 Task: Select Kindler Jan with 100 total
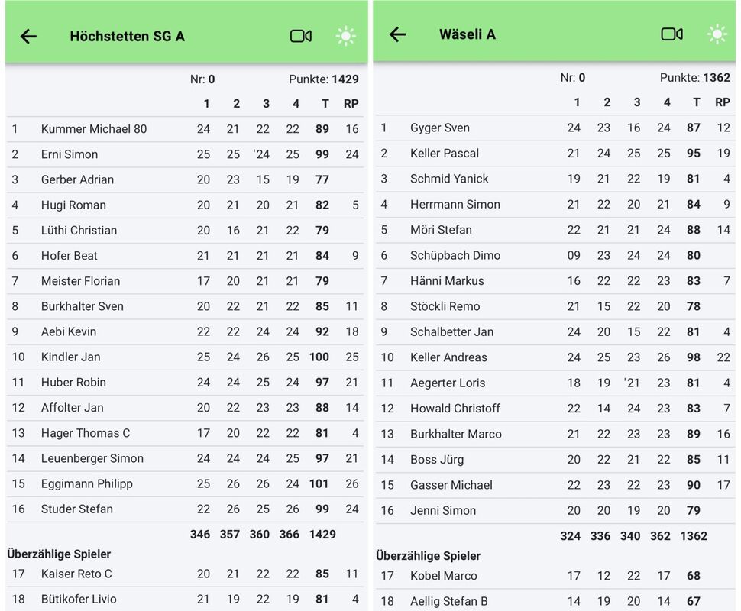click(71, 357)
